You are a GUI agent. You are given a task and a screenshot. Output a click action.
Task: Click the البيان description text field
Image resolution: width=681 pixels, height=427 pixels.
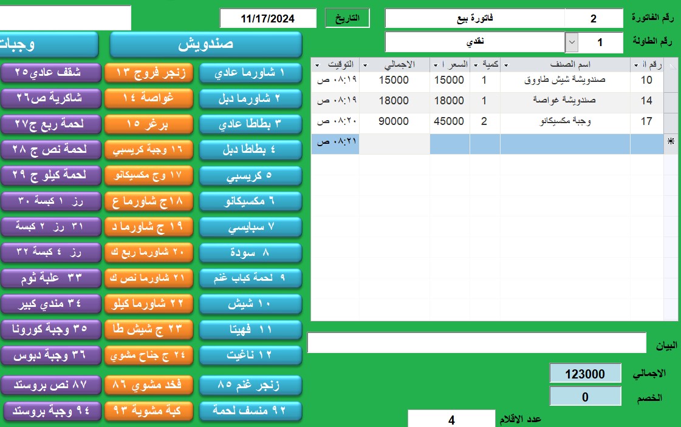pos(476,343)
